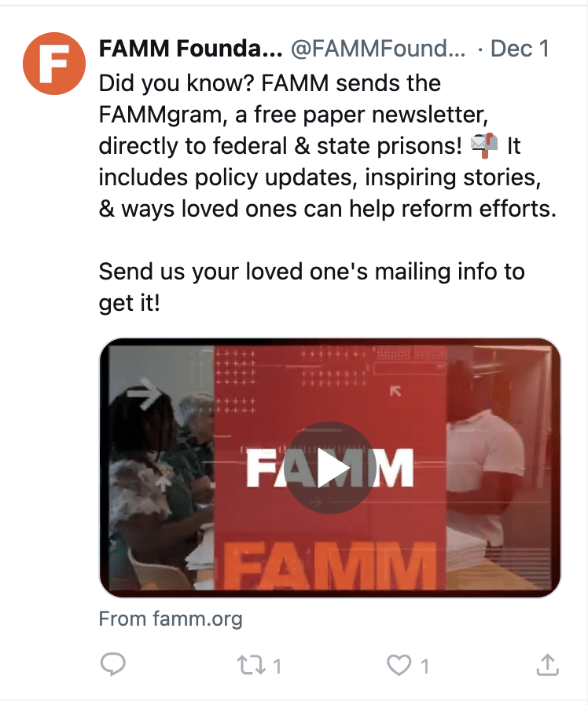
Task: Click the Dec 1 timestamp
Action: pyautogui.click(x=520, y=49)
